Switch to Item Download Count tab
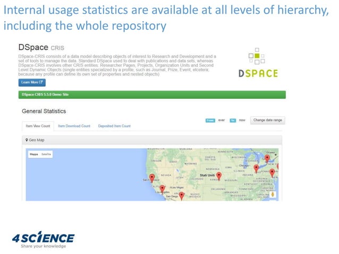The width and height of the screenshot is (339, 254). coord(74,126)
